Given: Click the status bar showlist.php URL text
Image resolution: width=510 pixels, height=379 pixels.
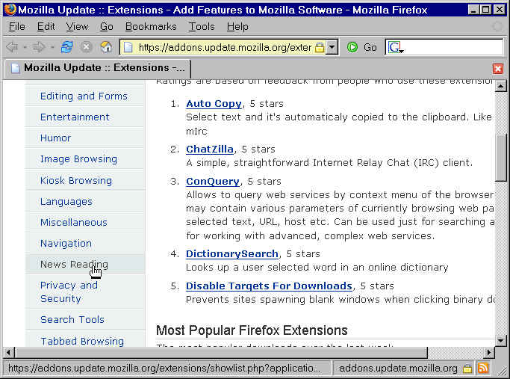Looking at the screenshot, I should [164, 369].
